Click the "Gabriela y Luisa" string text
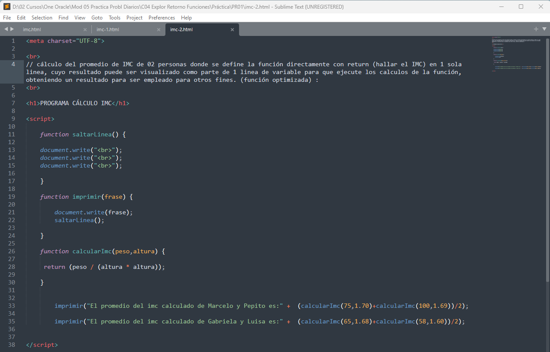The height and width of the screenshot is (352, 550). (236, 321)
